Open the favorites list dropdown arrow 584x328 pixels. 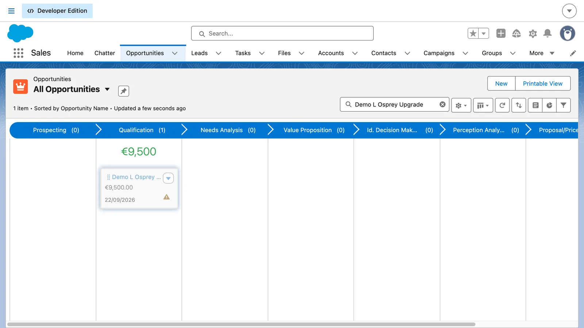pos(484,34)
